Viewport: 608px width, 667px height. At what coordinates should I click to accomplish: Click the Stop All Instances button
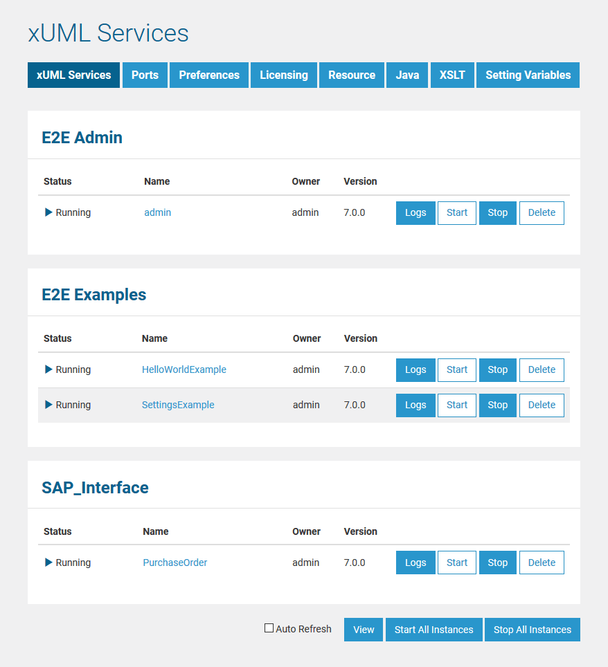pyautogui.click(x=533, y=630)
